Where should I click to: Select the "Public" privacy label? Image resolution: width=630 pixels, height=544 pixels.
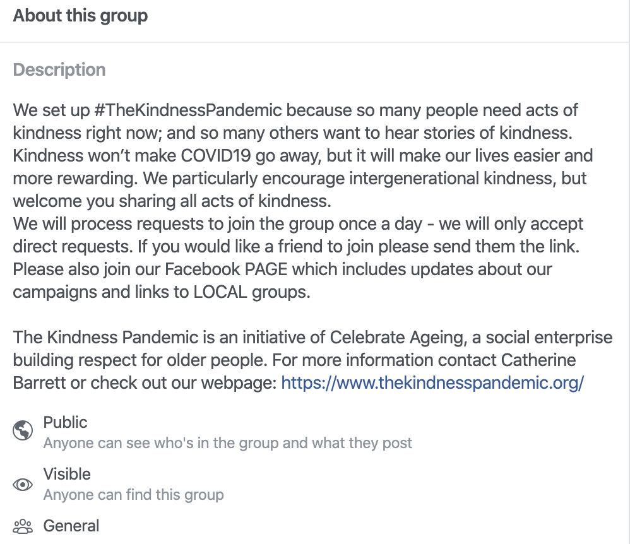coord(65,422)
